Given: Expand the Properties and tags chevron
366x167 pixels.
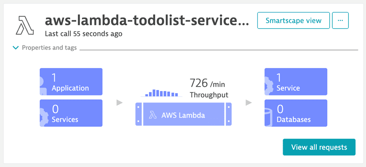Looking at the screenshot, I should [16, 48].
